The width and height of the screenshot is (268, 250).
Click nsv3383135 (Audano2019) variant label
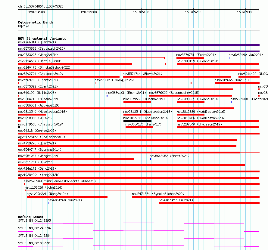click(198, 61)
